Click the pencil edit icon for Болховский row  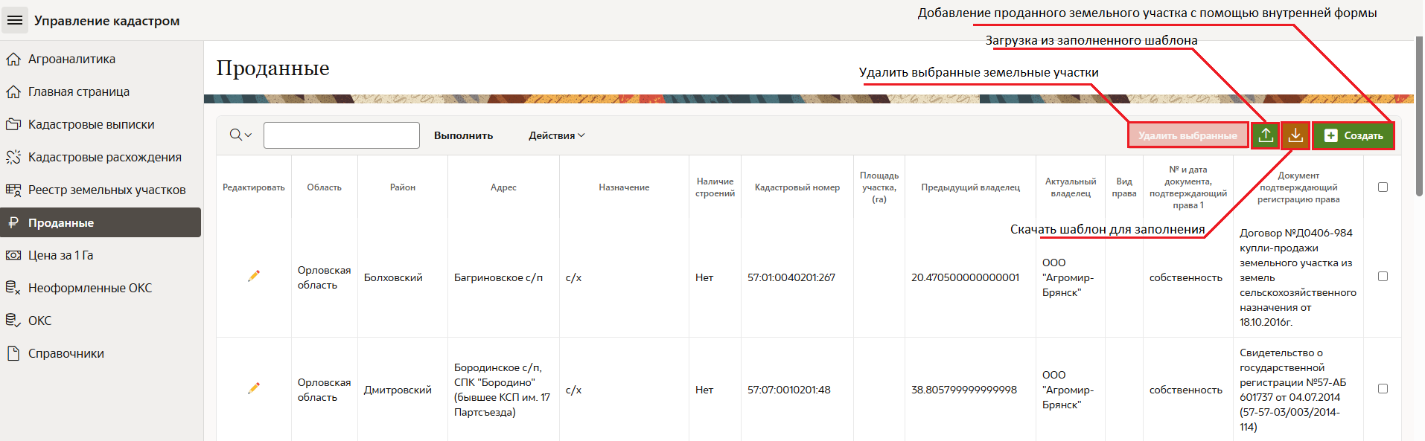[254, 276]
